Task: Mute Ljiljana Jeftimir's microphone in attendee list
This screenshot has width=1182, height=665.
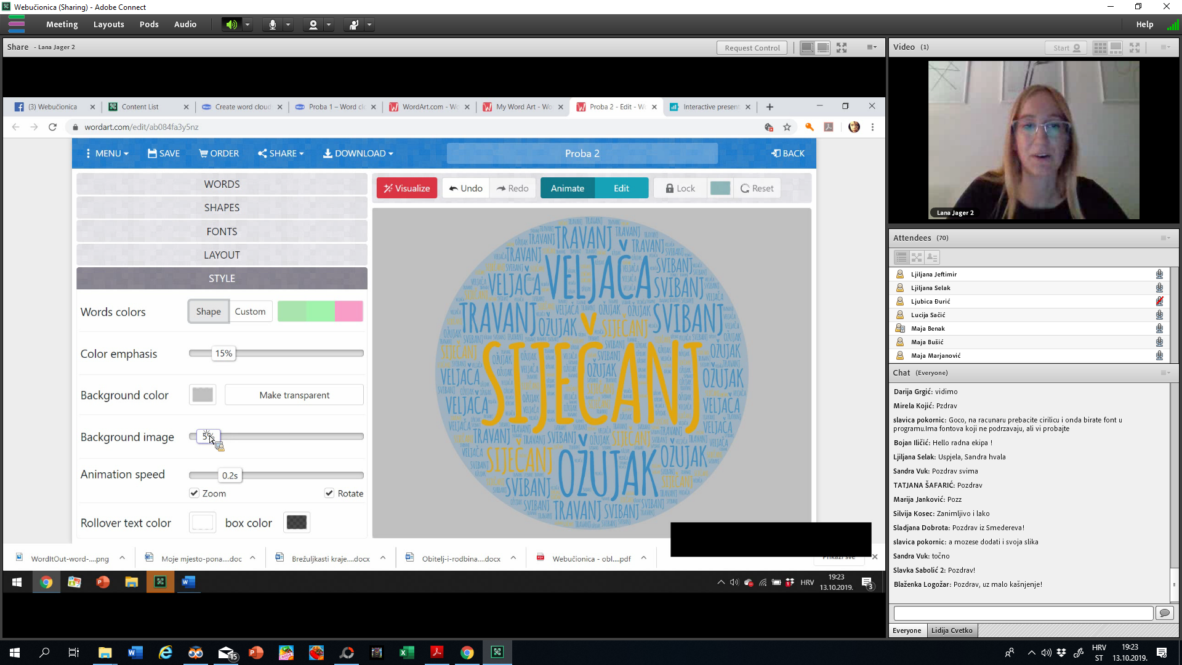Action: (x=1159, y=274)
